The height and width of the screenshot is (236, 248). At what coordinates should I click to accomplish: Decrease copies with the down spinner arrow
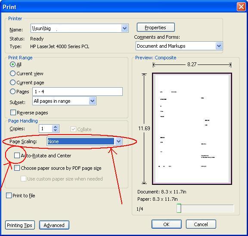pyautogui.click(x=55, y=130)
